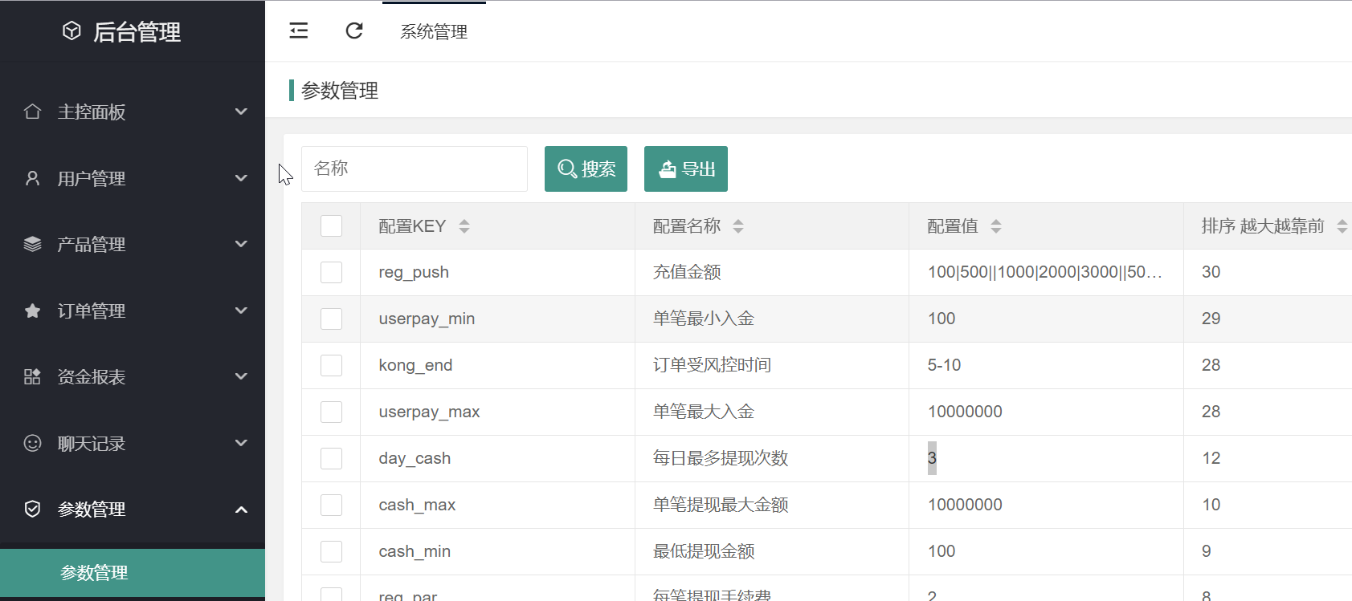Expand the 主控面板 menu chevron
Screen dimensions: 1352x601
click(x=241, y=112)
